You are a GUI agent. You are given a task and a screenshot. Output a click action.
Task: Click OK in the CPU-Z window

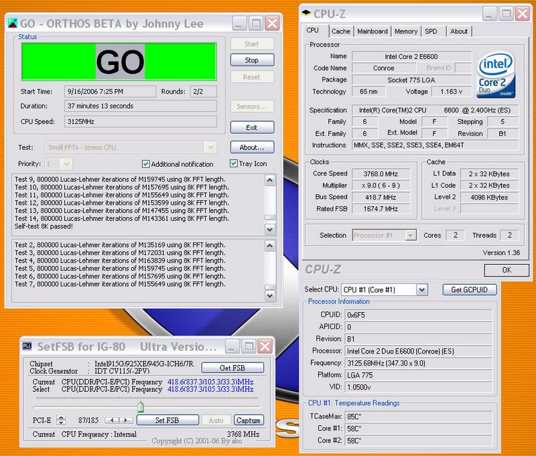507,270
